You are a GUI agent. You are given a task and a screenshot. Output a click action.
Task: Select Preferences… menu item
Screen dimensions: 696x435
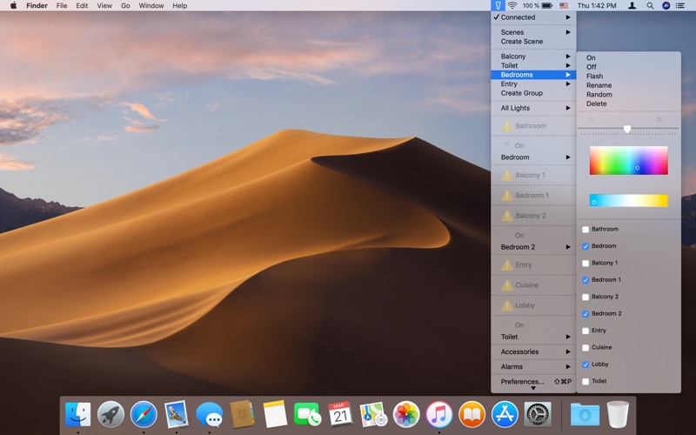pos(523,381)
